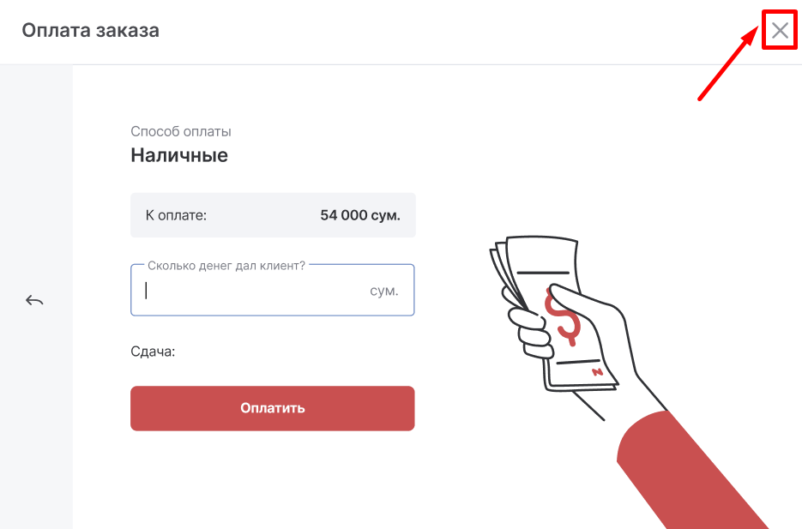Click the 'Оплата заказа' header title
802x529 pixels.
pyautogui.click(x=90, y=31)
